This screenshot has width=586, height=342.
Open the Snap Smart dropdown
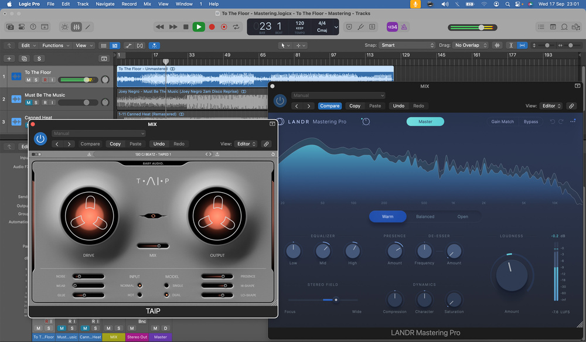point(407,45)
